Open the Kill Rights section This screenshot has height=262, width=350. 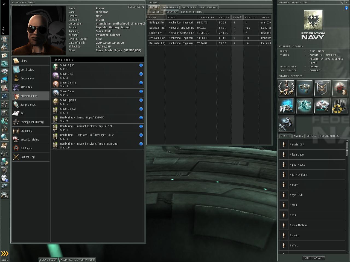click(x=31, y=148)
